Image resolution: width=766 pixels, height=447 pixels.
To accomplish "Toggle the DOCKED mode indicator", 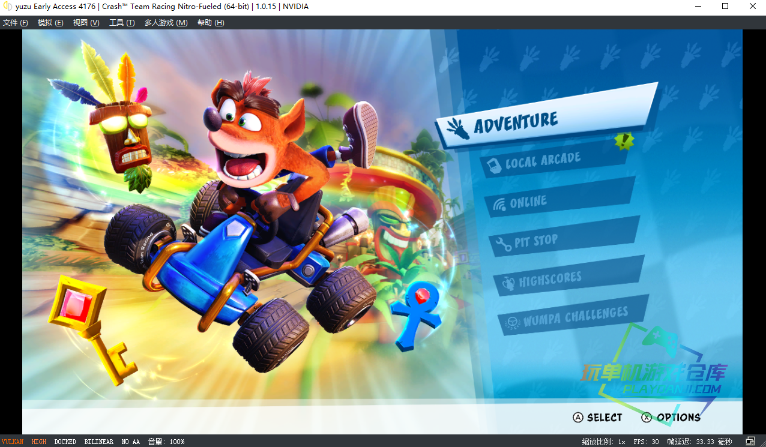I will 65,442.
